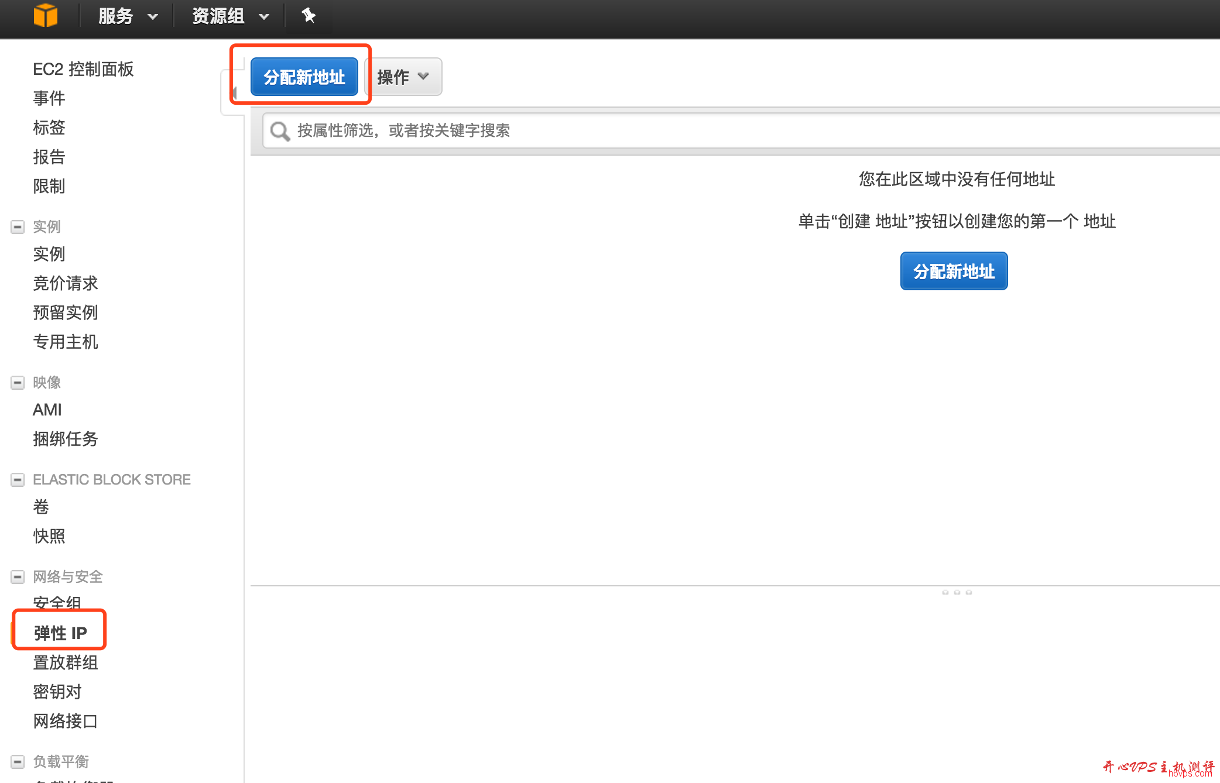Select 专用主机 under 实例

(x=66, y=342)
